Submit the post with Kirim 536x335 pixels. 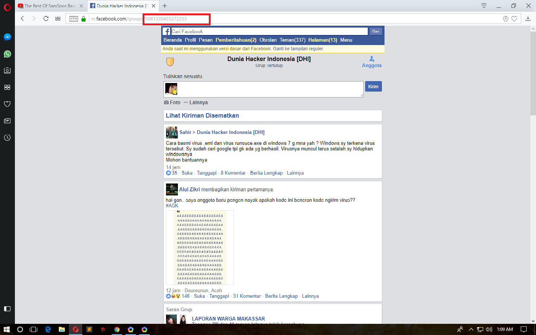coord(373,87)
